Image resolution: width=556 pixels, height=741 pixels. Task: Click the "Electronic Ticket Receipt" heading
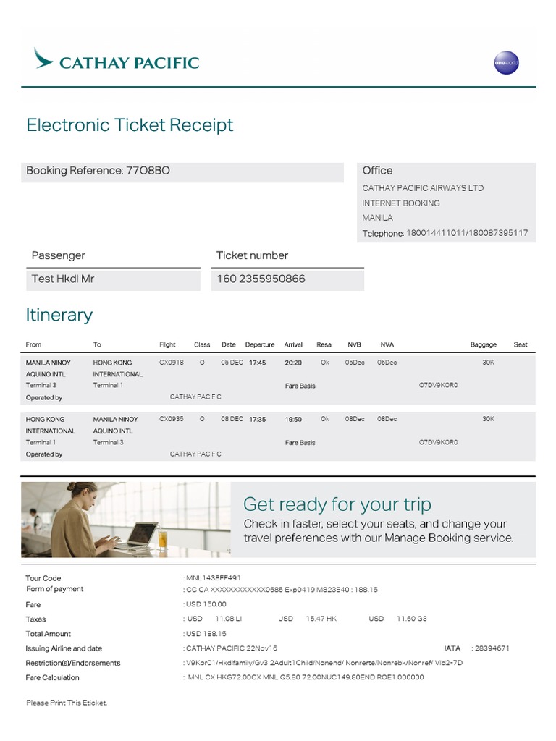130,125
